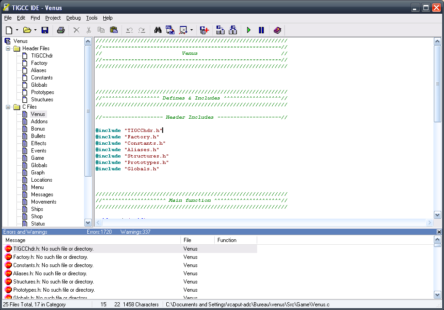Click the Save floppy disk icon

point(45,30)
